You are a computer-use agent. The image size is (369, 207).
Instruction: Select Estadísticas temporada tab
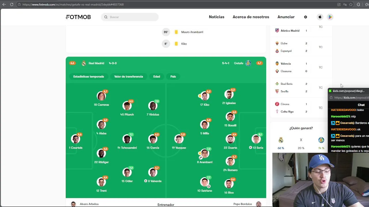[89, 76]
